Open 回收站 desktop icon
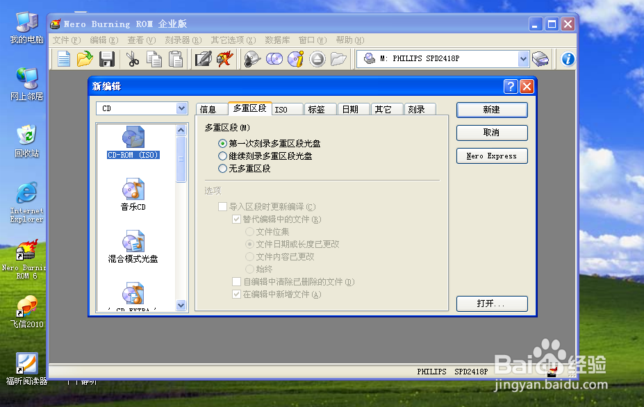This screenshot has width=644, height=407. (x=26, y=141)
